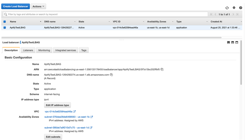Focus the filter by tags search field

click(105, 14)
